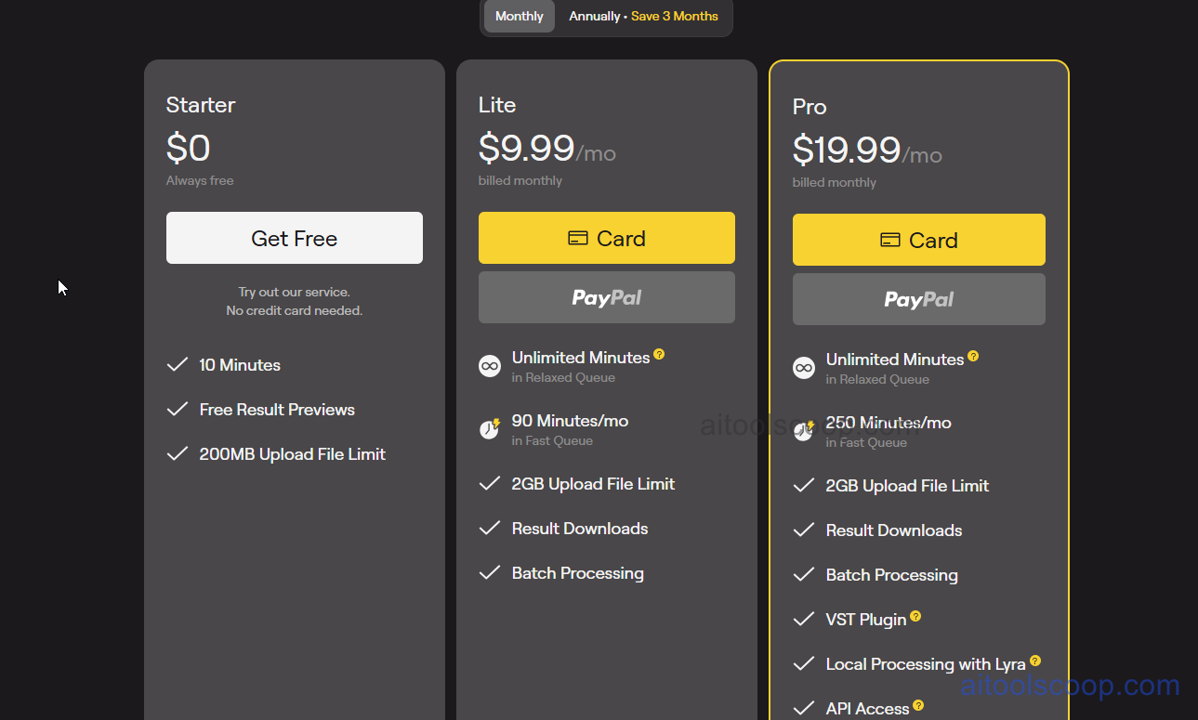Pay for Lite plan by Card

pyautogui.click(x=607, y=238)
